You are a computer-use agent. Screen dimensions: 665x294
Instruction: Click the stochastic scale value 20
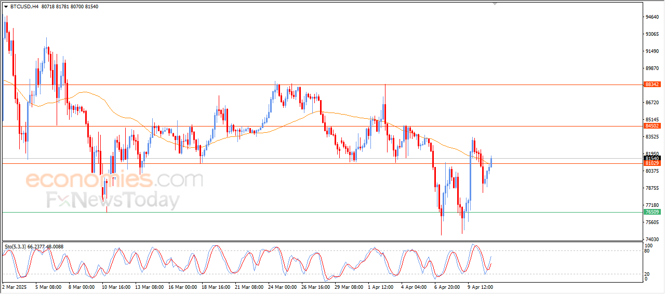(x=647, y=274)
